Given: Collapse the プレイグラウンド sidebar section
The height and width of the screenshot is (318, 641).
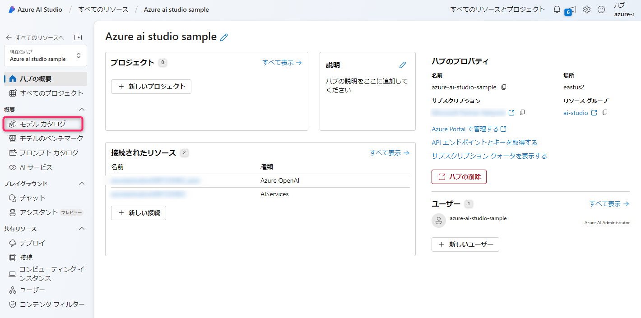Looking at the screenshot, I should (82, 184).
